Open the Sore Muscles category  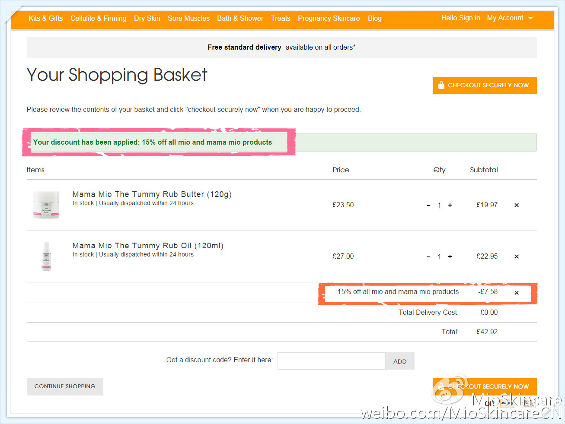188,18
